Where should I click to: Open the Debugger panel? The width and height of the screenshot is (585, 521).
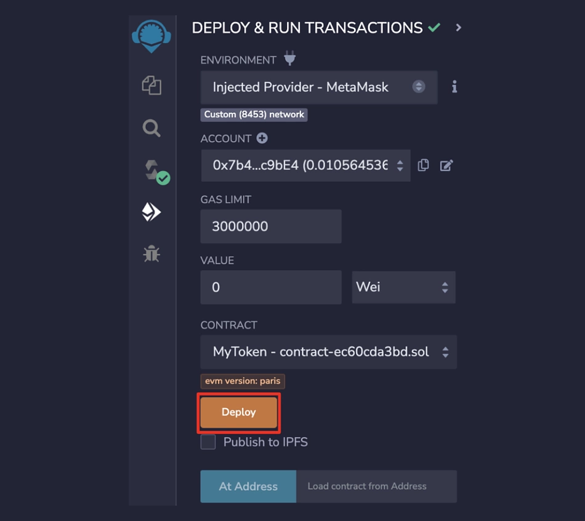pos(151,253)
